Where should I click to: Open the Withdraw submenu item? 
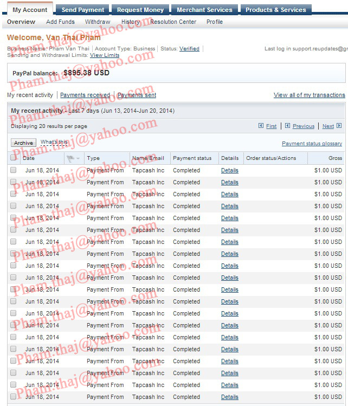coord(98,22)
